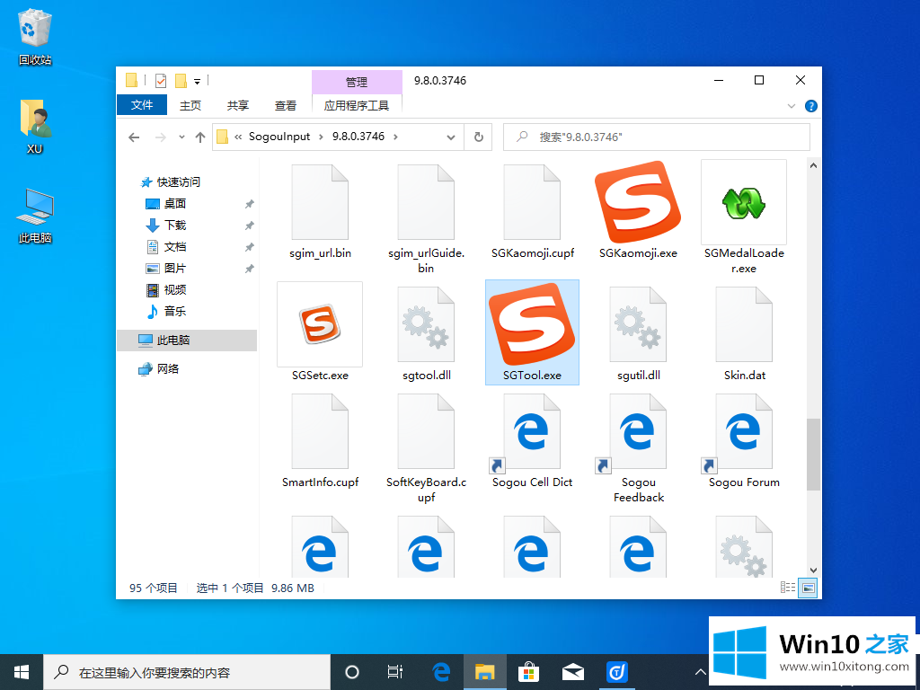Open the 此电脑 desktop icon
The width and height of the screenshot is (920, 690).
coord(35,216)
